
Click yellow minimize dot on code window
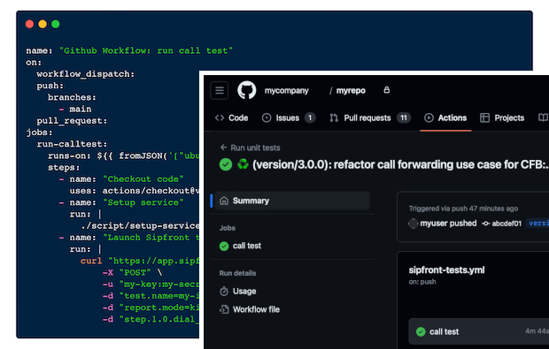click(43, 24)
